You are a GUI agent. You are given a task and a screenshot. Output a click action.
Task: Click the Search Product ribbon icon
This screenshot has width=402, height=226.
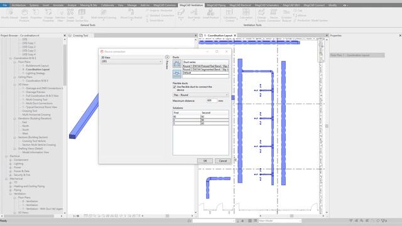24,15
